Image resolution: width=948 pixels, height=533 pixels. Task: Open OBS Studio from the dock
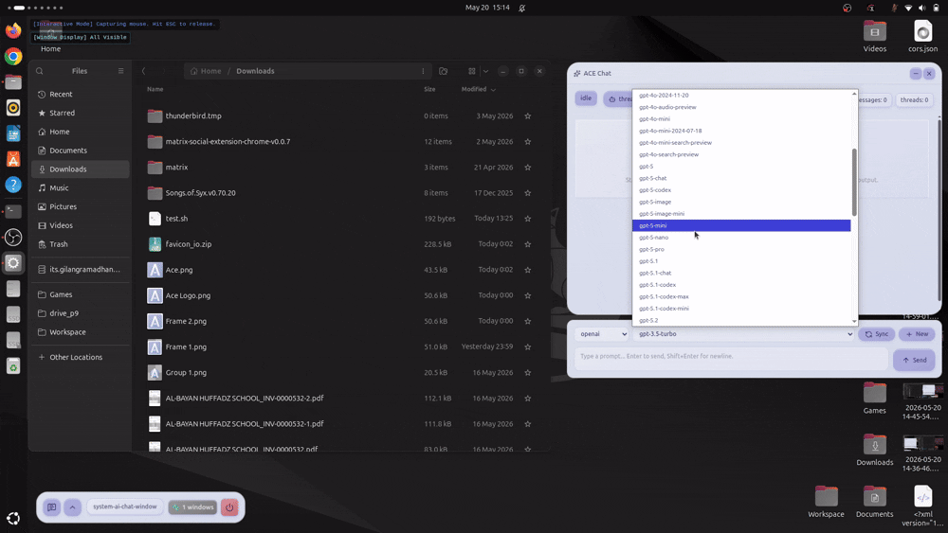13,237
